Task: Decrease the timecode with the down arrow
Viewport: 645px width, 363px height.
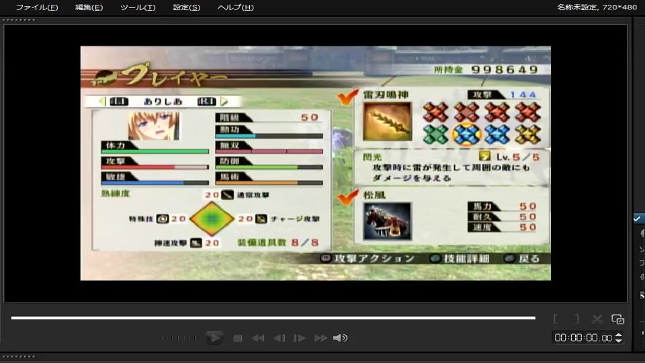Action: pos(619,341)
